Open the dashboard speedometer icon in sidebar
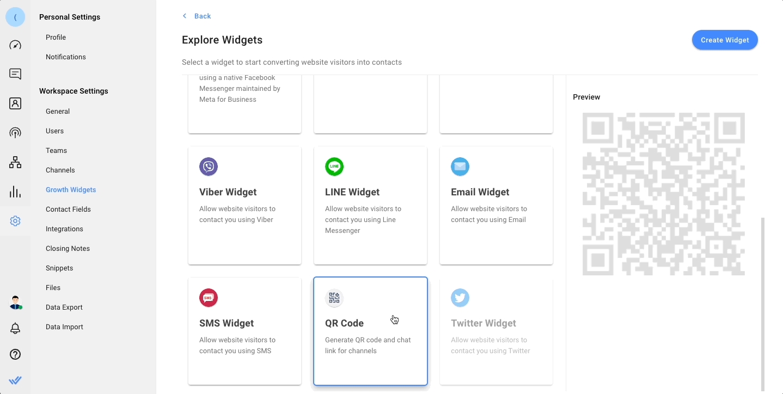Image resolution: width=783 pixels, height=394 pixels. click(15, 45)
